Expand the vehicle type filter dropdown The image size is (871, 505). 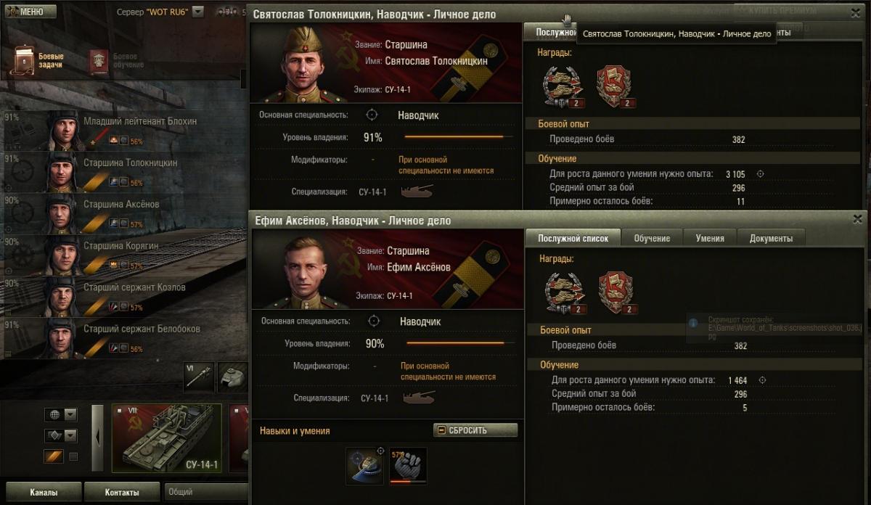click(70, 435)
